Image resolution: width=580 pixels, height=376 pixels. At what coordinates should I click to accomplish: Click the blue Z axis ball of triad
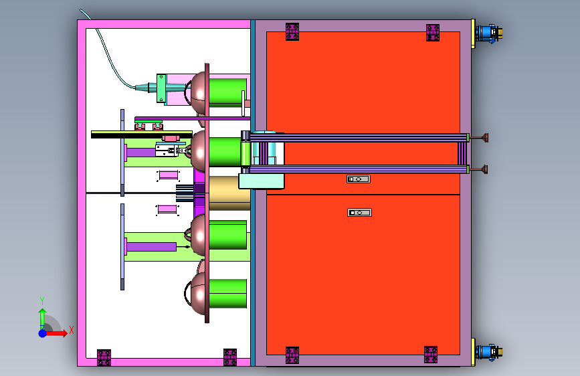pyautogui.click(x=43, y=333)
